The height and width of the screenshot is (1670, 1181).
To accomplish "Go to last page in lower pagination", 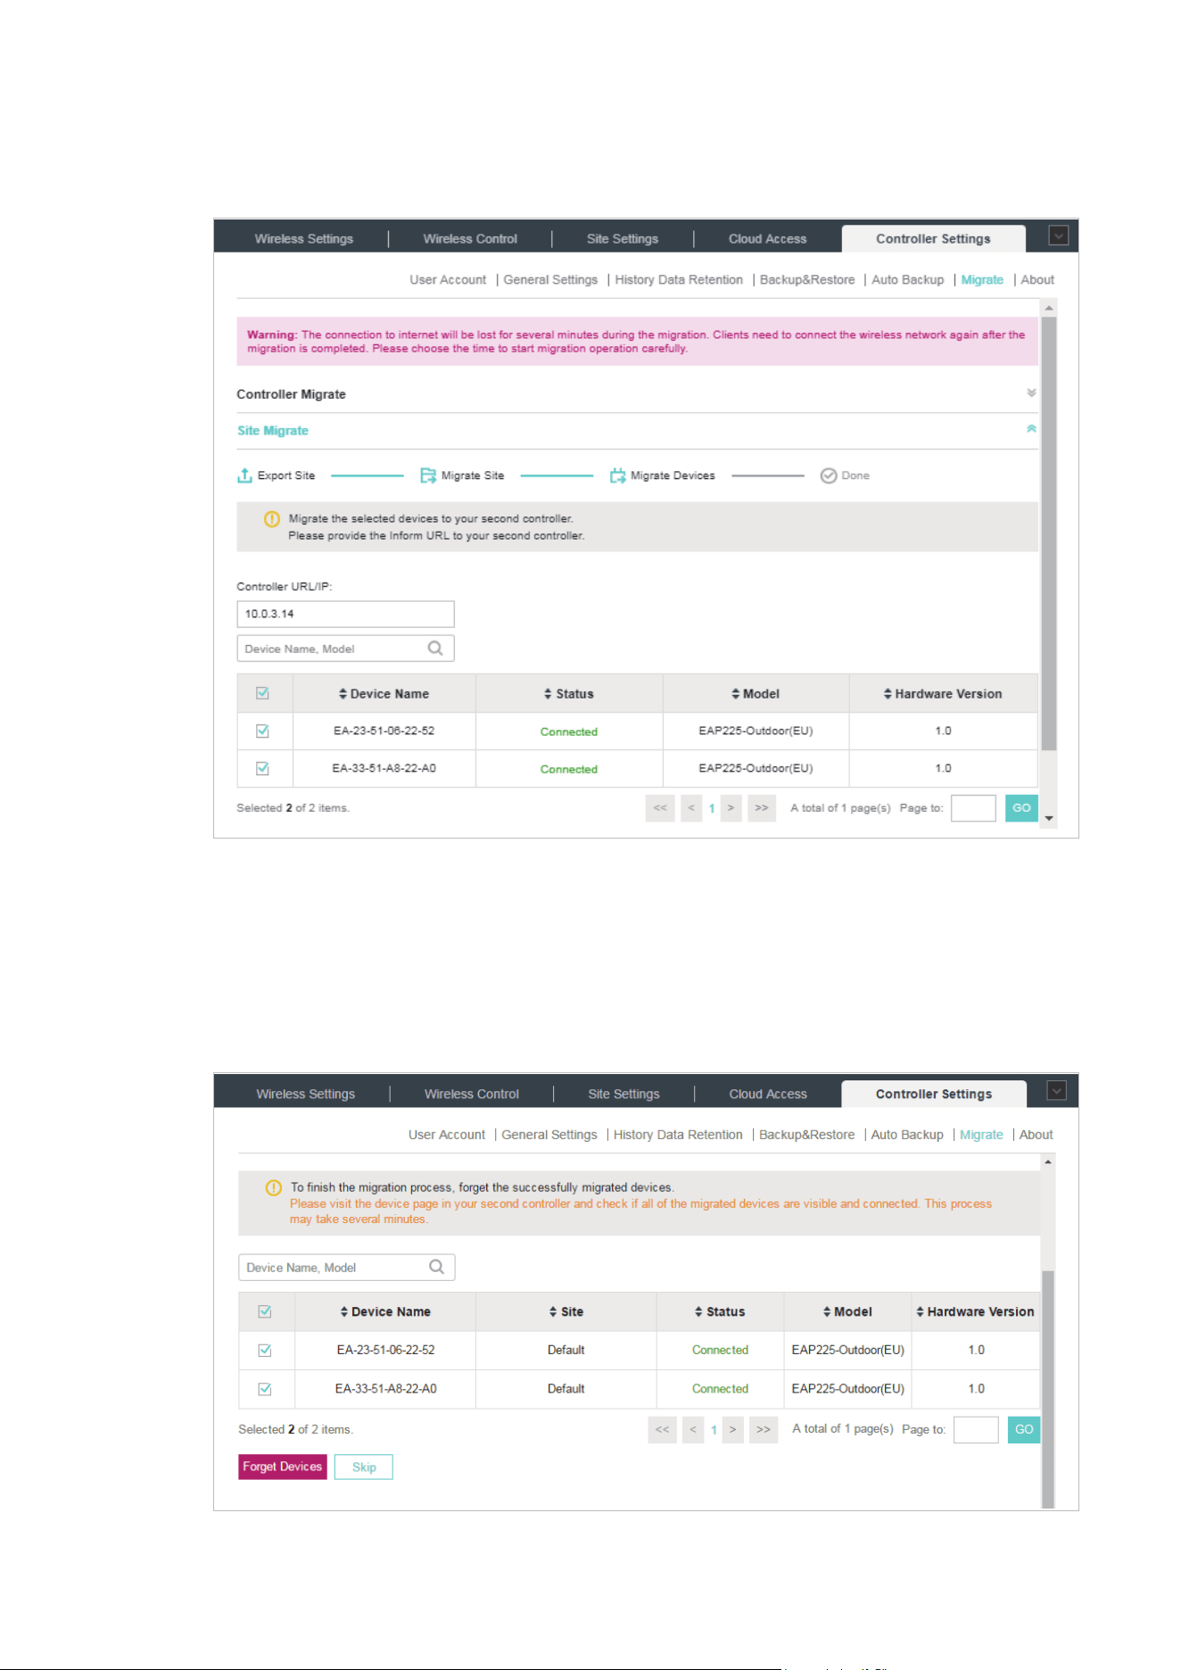I will pos(764,1429).
